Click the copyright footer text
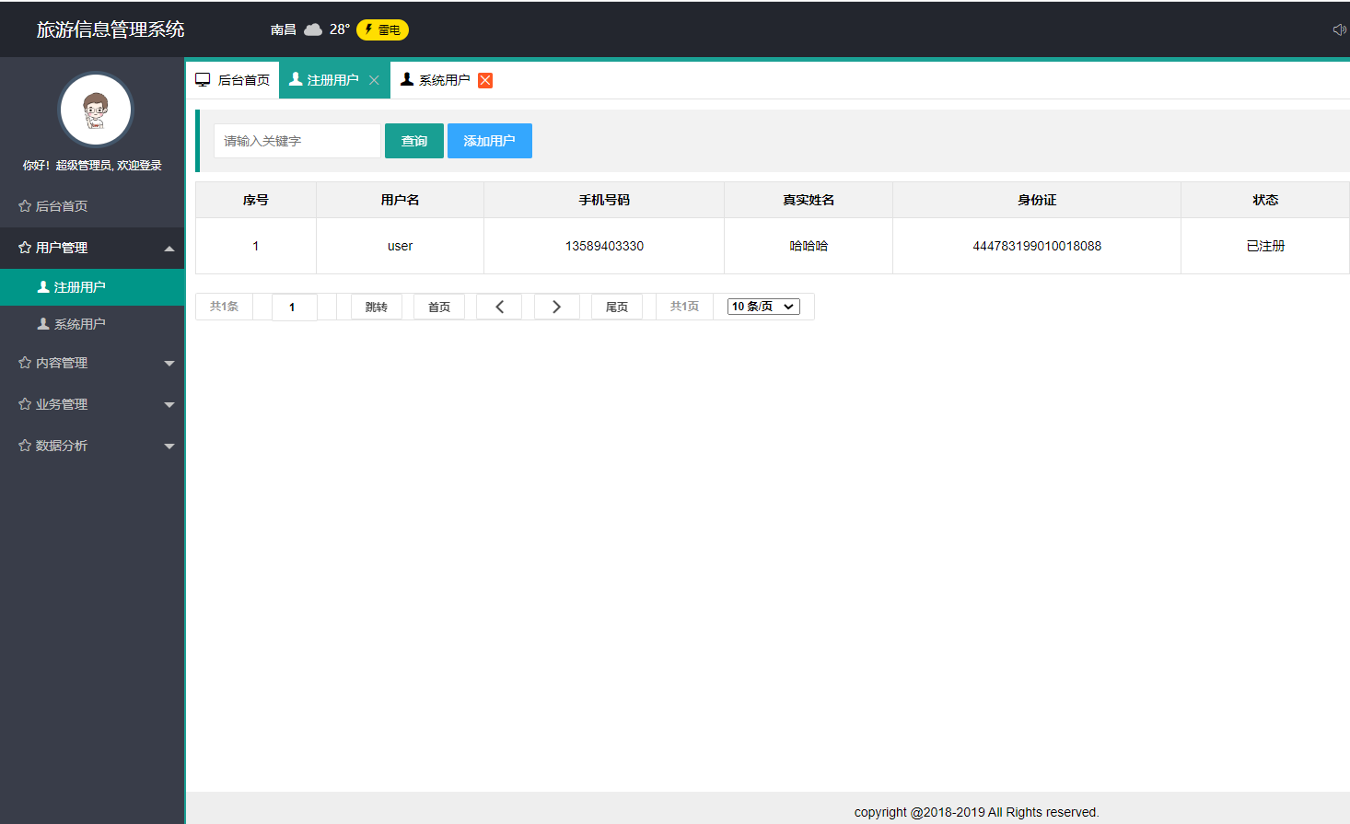Image resolution: width=1350 pixels, height=824 pixels. [976, 812]
